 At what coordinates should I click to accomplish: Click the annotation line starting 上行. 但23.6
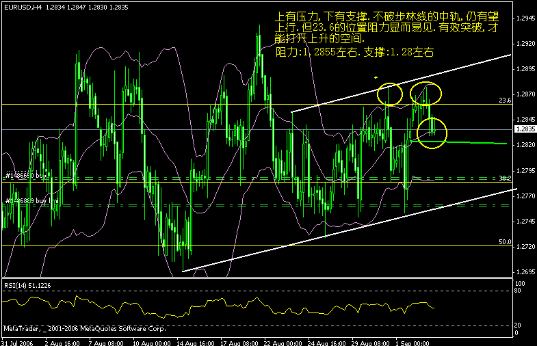(x=387, y=27)
